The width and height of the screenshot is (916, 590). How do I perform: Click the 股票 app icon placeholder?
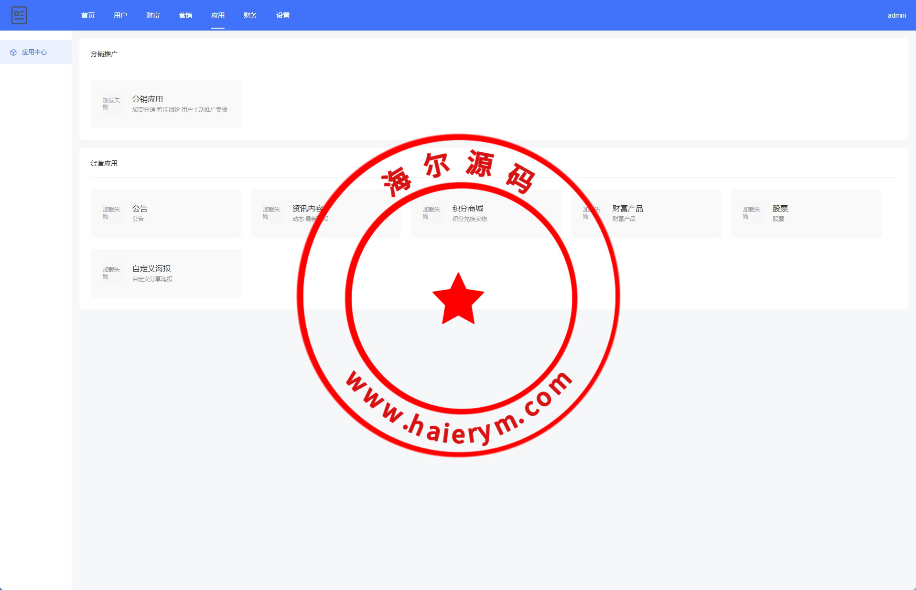point(752,213)
